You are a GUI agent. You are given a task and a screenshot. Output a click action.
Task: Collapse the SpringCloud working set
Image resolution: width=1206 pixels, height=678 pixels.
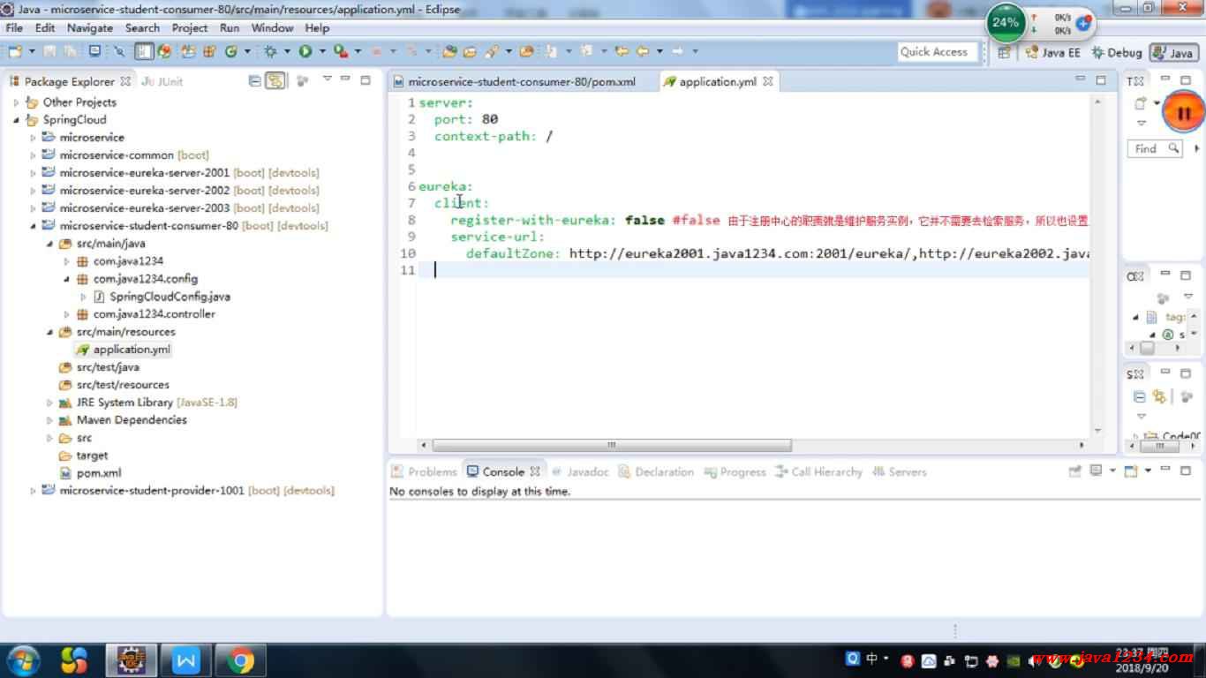pyautogui.click(x=16, y=120)
